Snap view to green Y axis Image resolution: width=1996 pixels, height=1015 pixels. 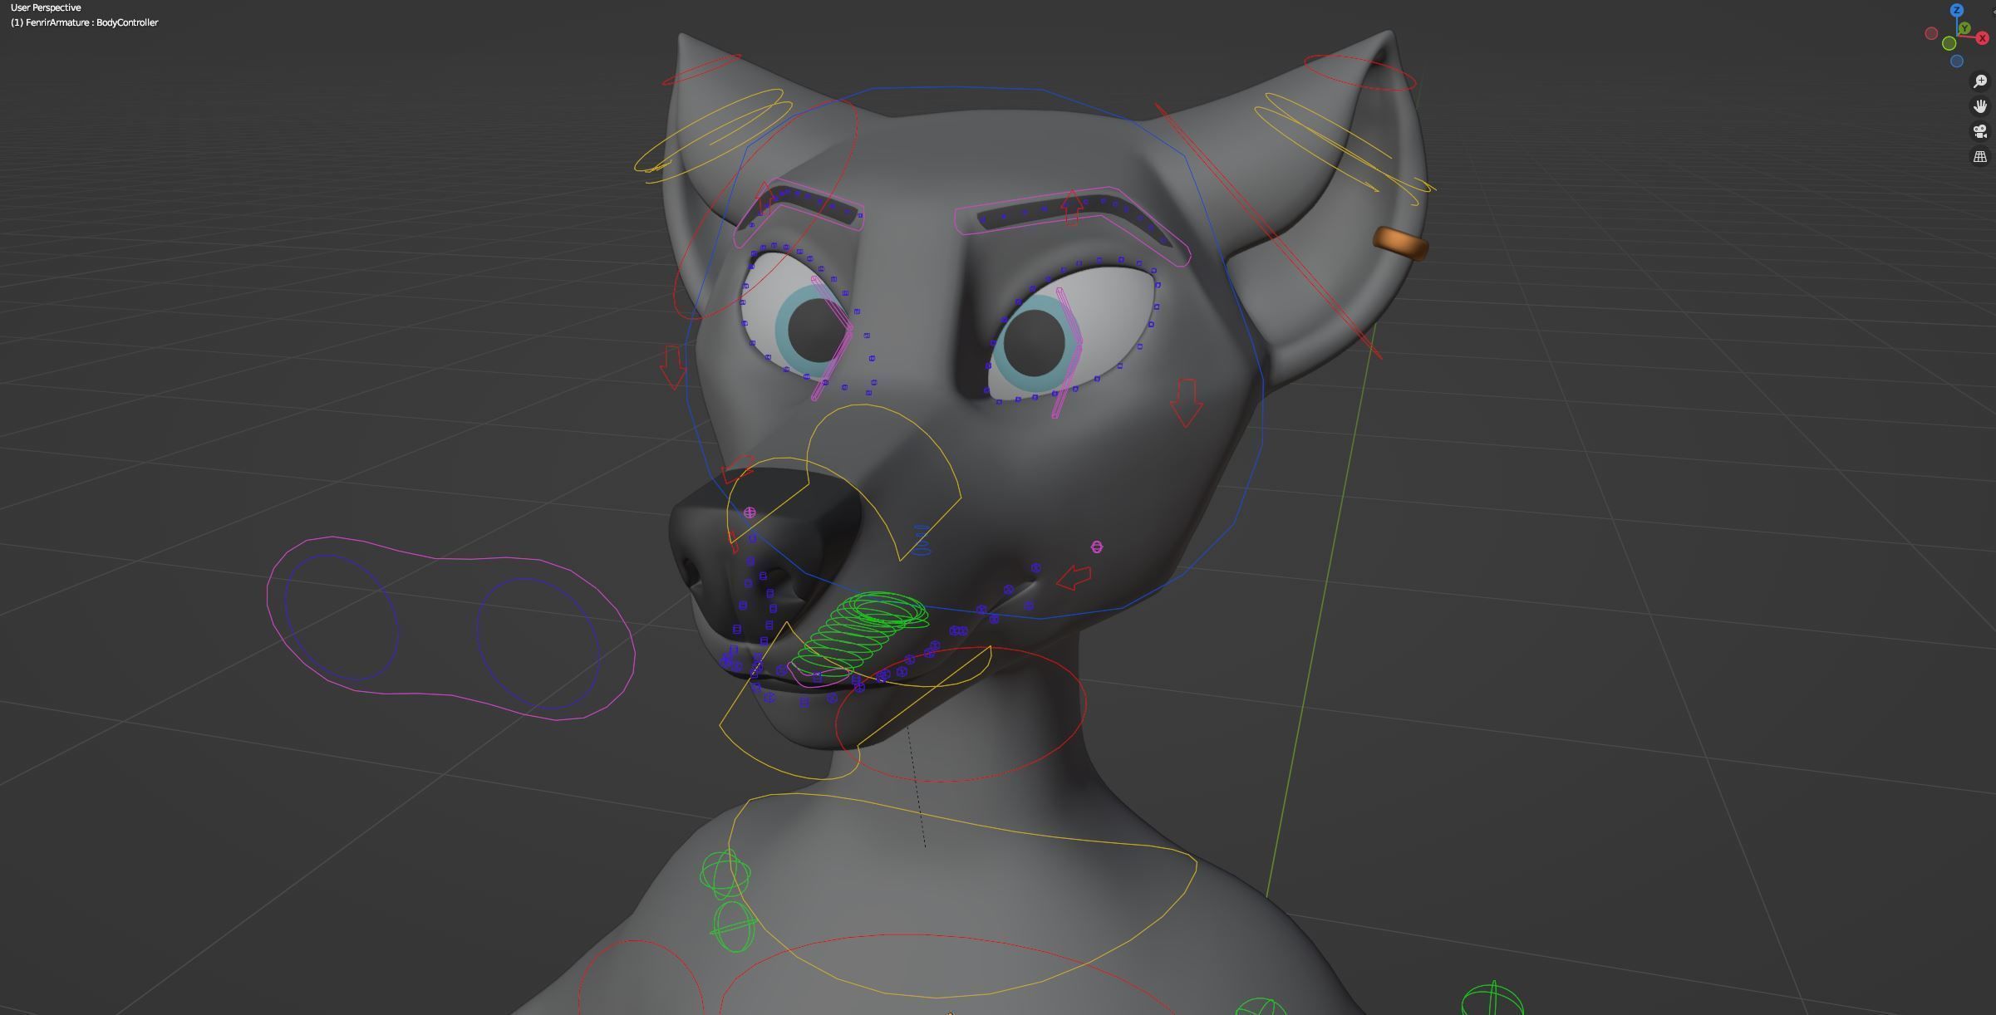[x=1964, y=28]
